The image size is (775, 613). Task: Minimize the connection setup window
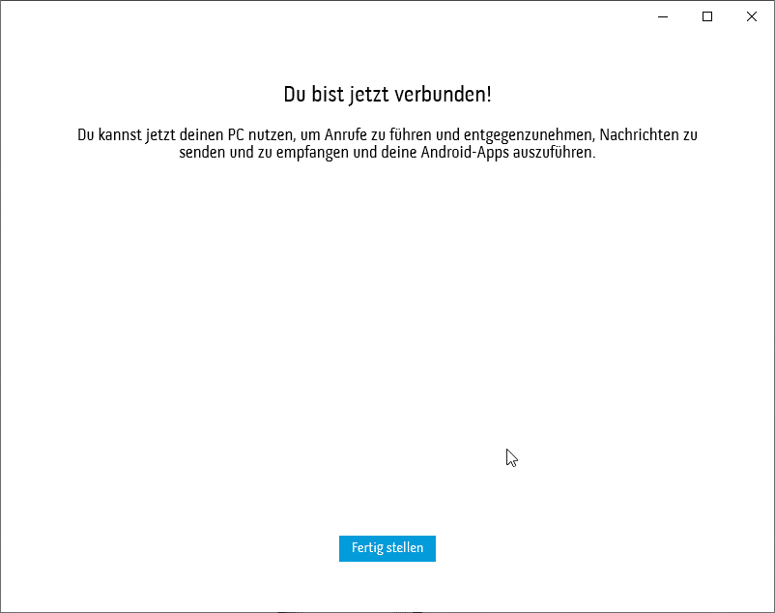663,16
